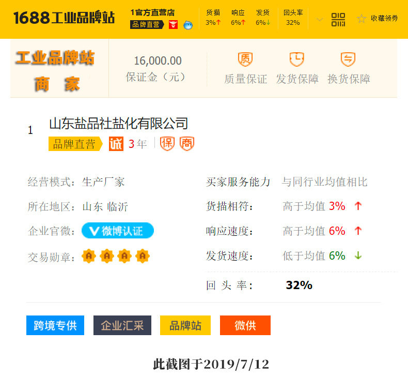Click the 山东 临沂 region value

[x=105, y=206]
